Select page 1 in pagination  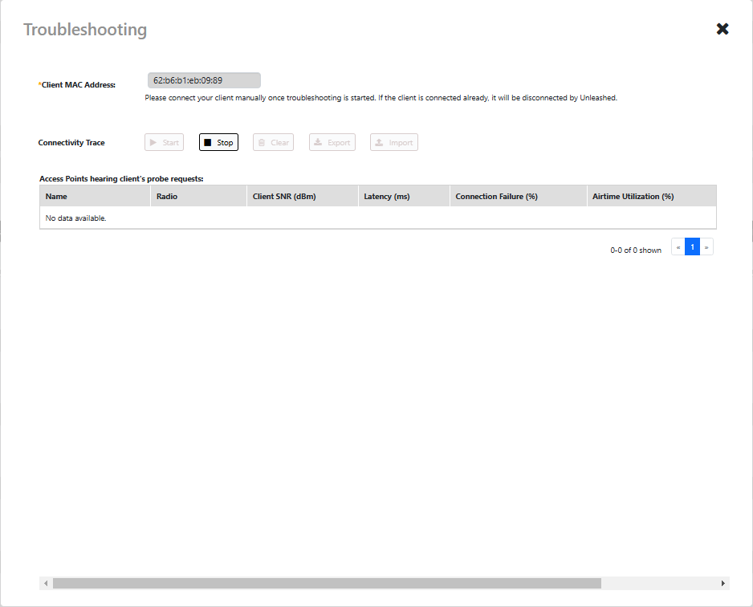(x=692, y=247)
